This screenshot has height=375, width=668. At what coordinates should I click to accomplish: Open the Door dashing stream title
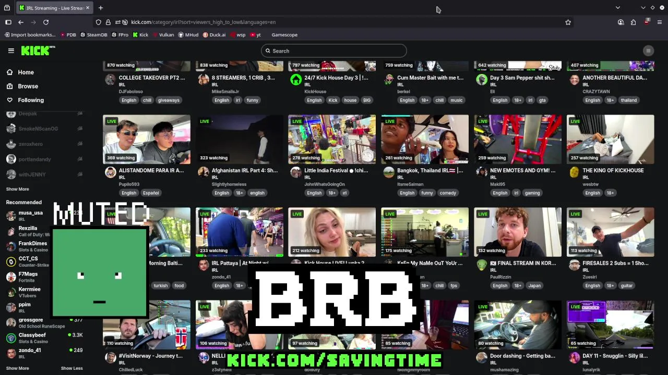point(522,356)
